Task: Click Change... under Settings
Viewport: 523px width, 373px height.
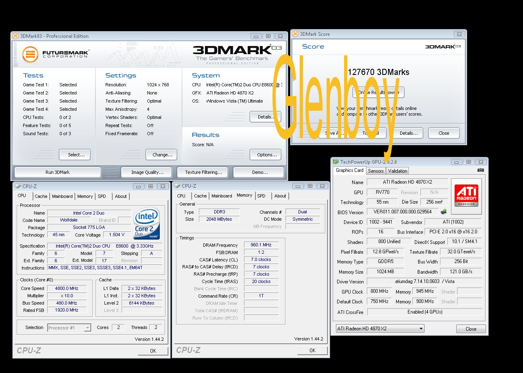Action: (161, 155)
